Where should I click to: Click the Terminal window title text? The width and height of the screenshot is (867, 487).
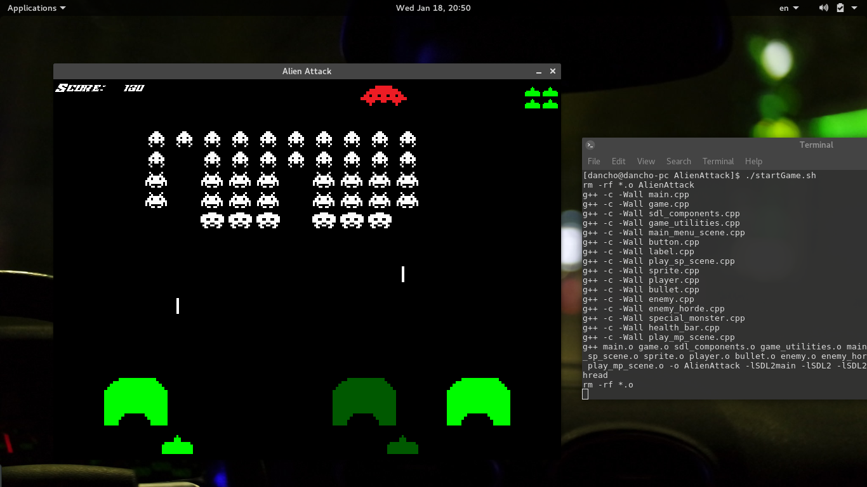point(816,145)
